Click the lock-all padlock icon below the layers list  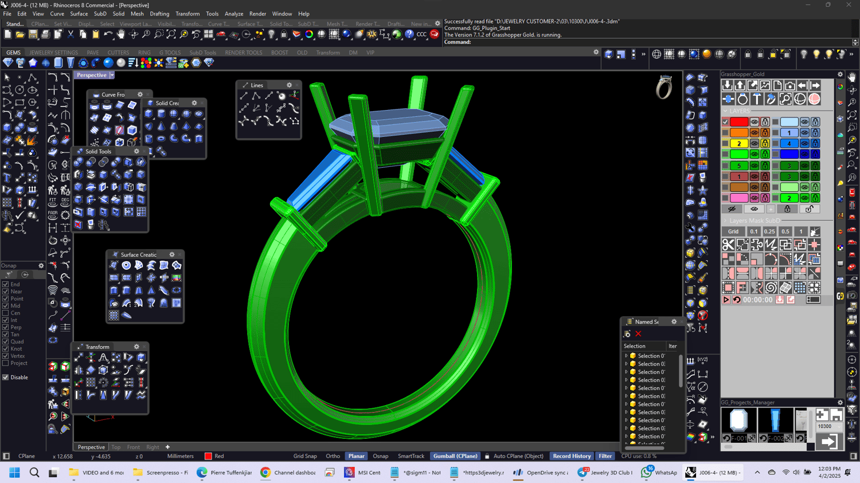(788, 209)
